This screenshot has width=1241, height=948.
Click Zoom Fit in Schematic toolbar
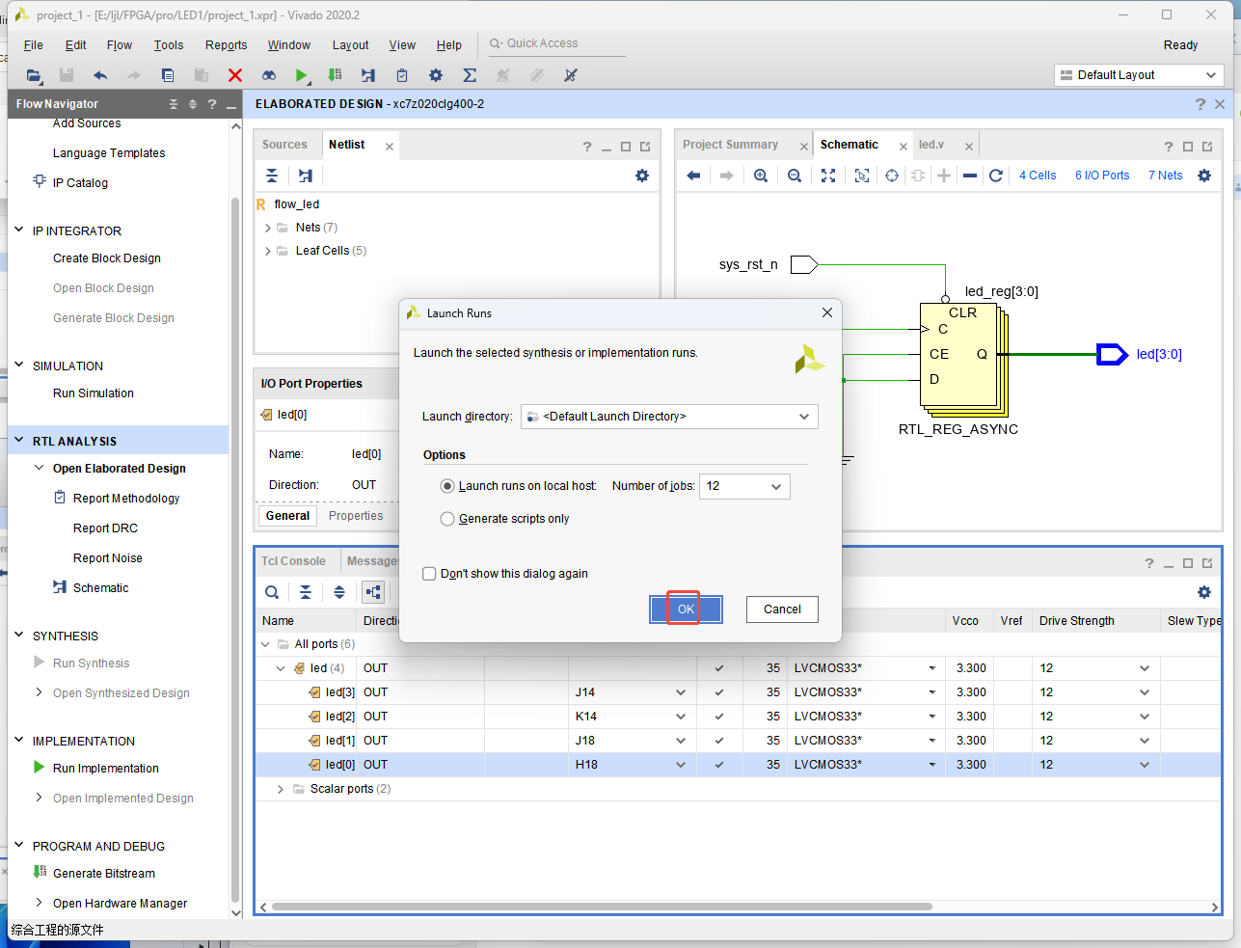point(828,176)
